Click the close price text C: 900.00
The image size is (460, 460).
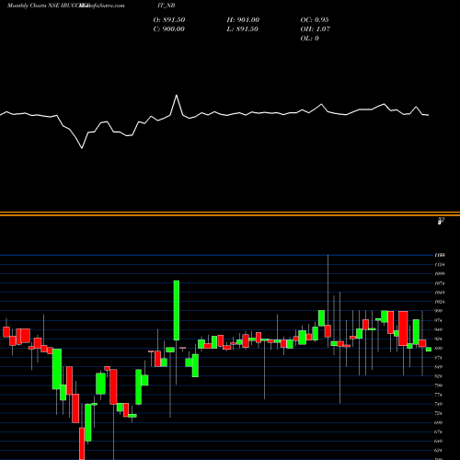pos(169,29)
